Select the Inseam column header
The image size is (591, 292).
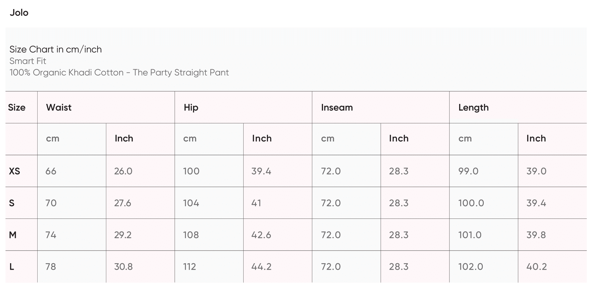tap(337, 107)
